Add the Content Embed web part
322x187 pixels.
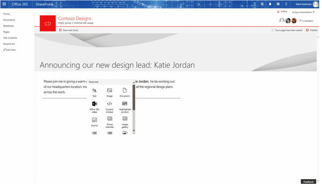109,107
